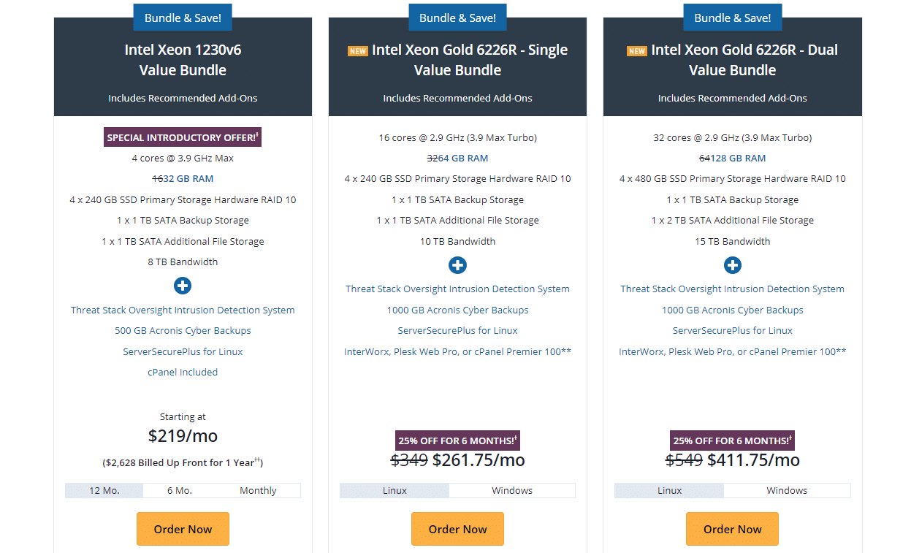Order the Gold 6226R Dual bundle
Image resolution: width=911 pixels, height=553 pixels.
732,529
